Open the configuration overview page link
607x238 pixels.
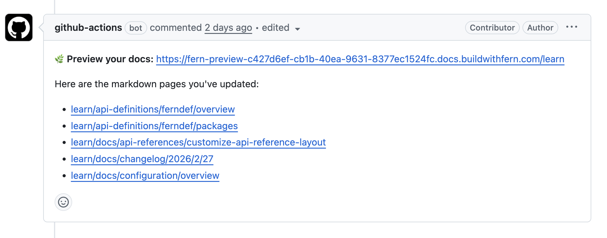[145, 175]
